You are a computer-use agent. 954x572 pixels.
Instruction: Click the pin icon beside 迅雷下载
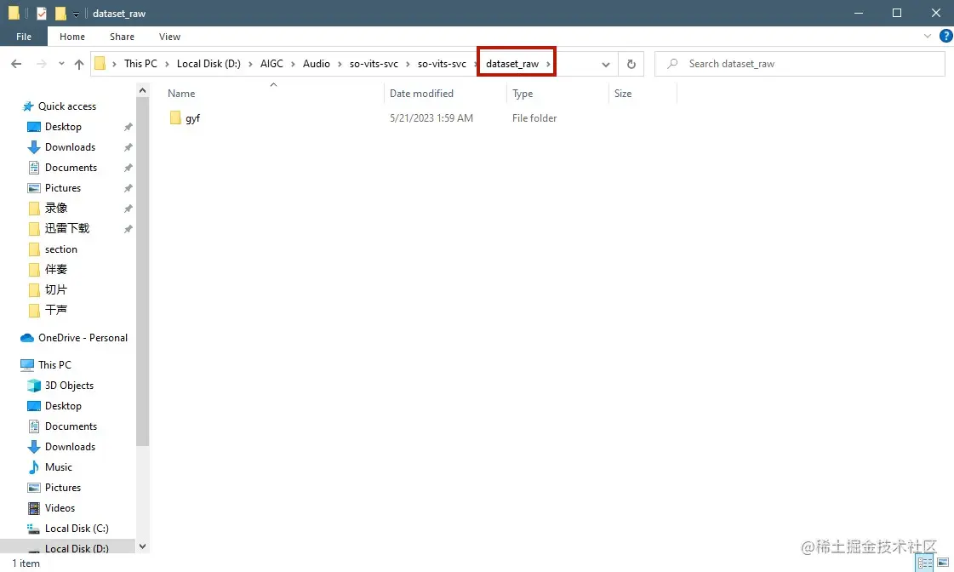coord(128,230)
